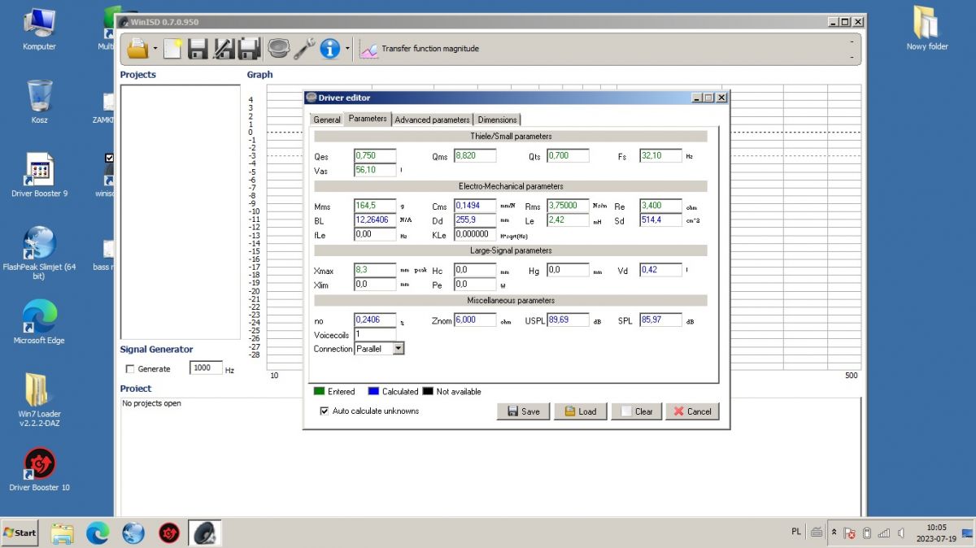The image size is (976, 548).
Task: Show hidden tray icons arrow
Action: [834, 533]
